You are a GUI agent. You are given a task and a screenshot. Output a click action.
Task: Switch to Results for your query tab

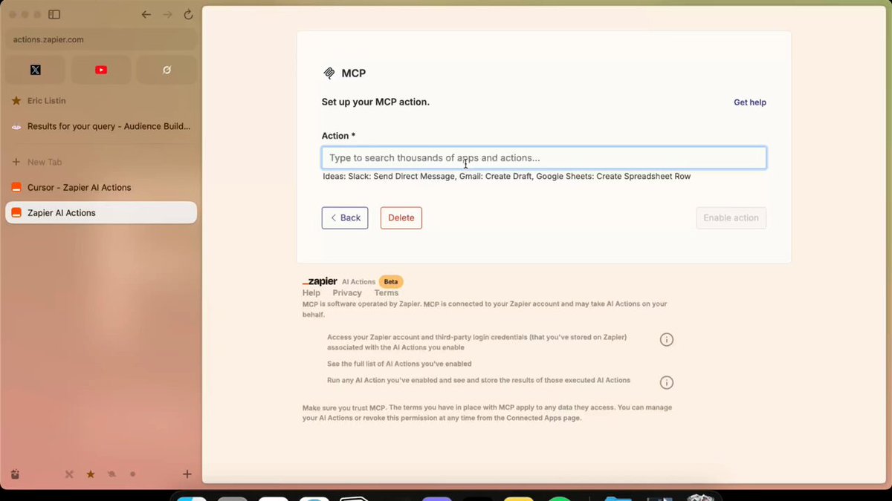pyautogui.click(x=101, y=126)
